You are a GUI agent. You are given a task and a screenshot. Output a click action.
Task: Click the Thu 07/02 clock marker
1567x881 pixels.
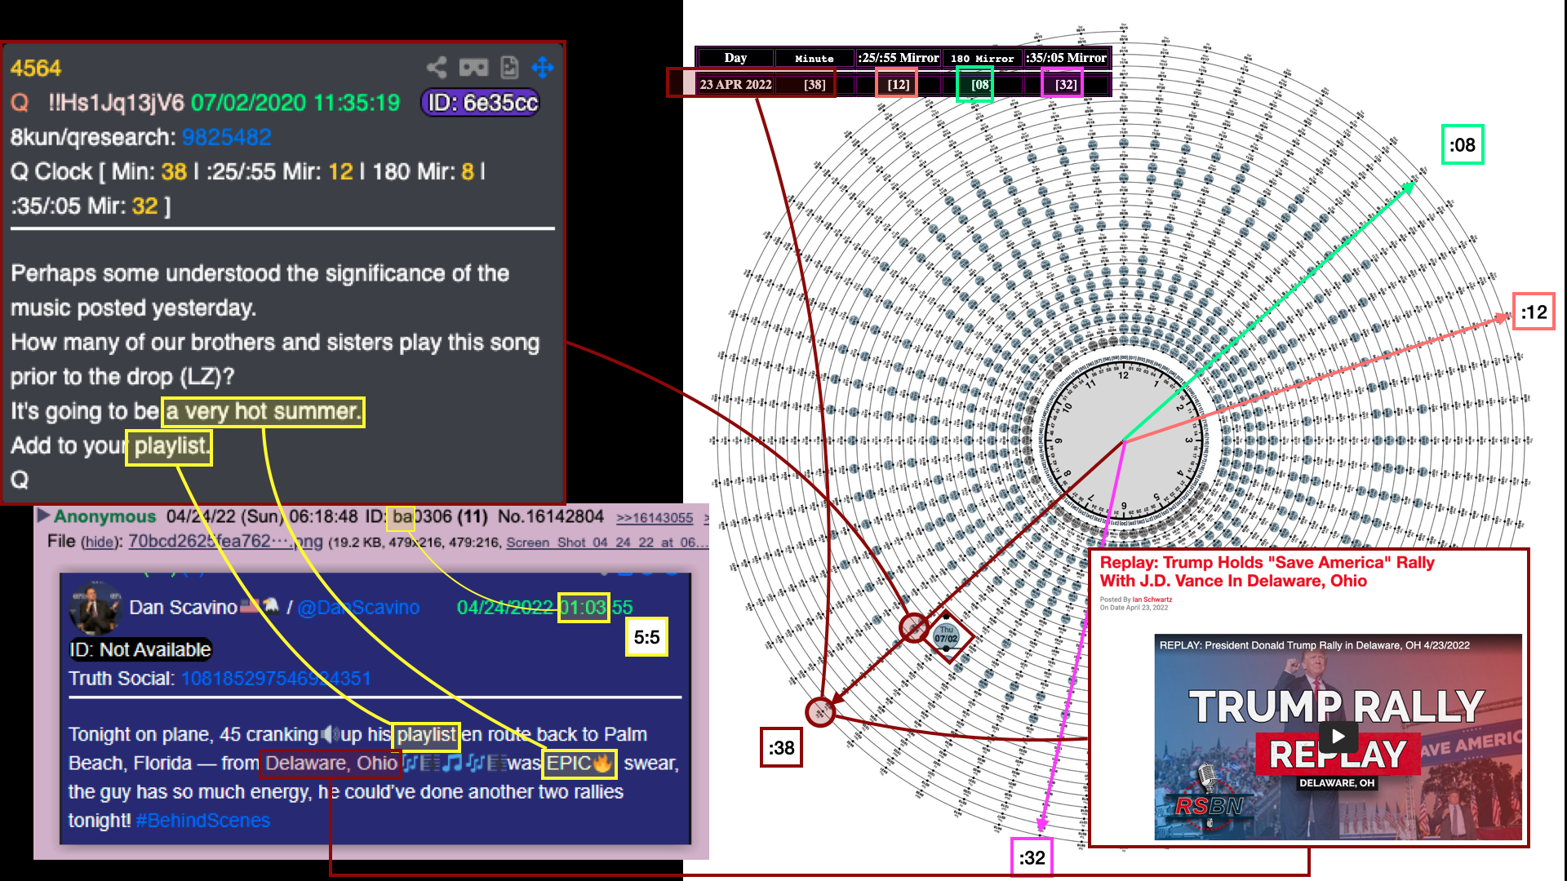pos(946,635)
